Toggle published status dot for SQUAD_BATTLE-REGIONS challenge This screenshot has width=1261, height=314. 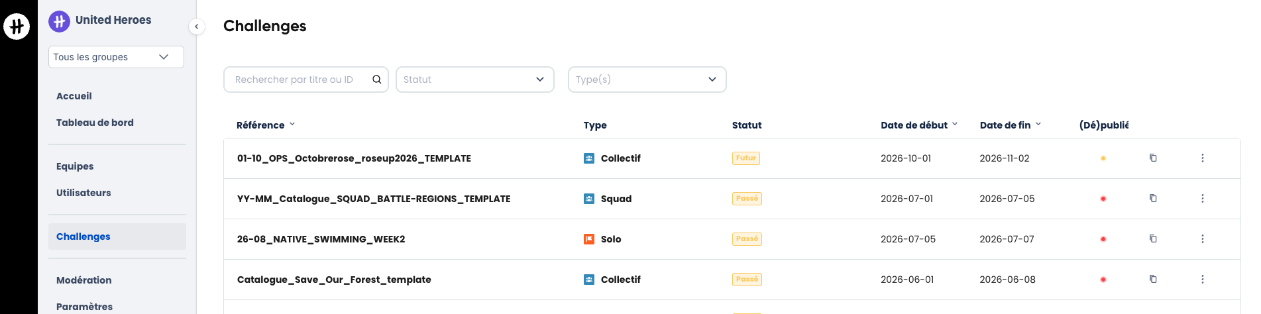click(x=1103, y=199)
